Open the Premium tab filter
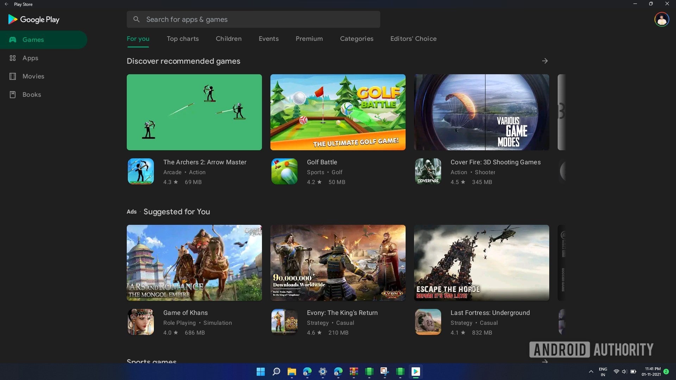This screenshot has width=676, height=380. coord(309,38)
